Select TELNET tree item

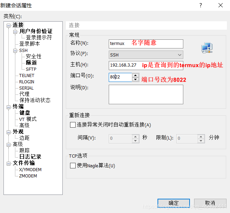(x=27, y=76)
